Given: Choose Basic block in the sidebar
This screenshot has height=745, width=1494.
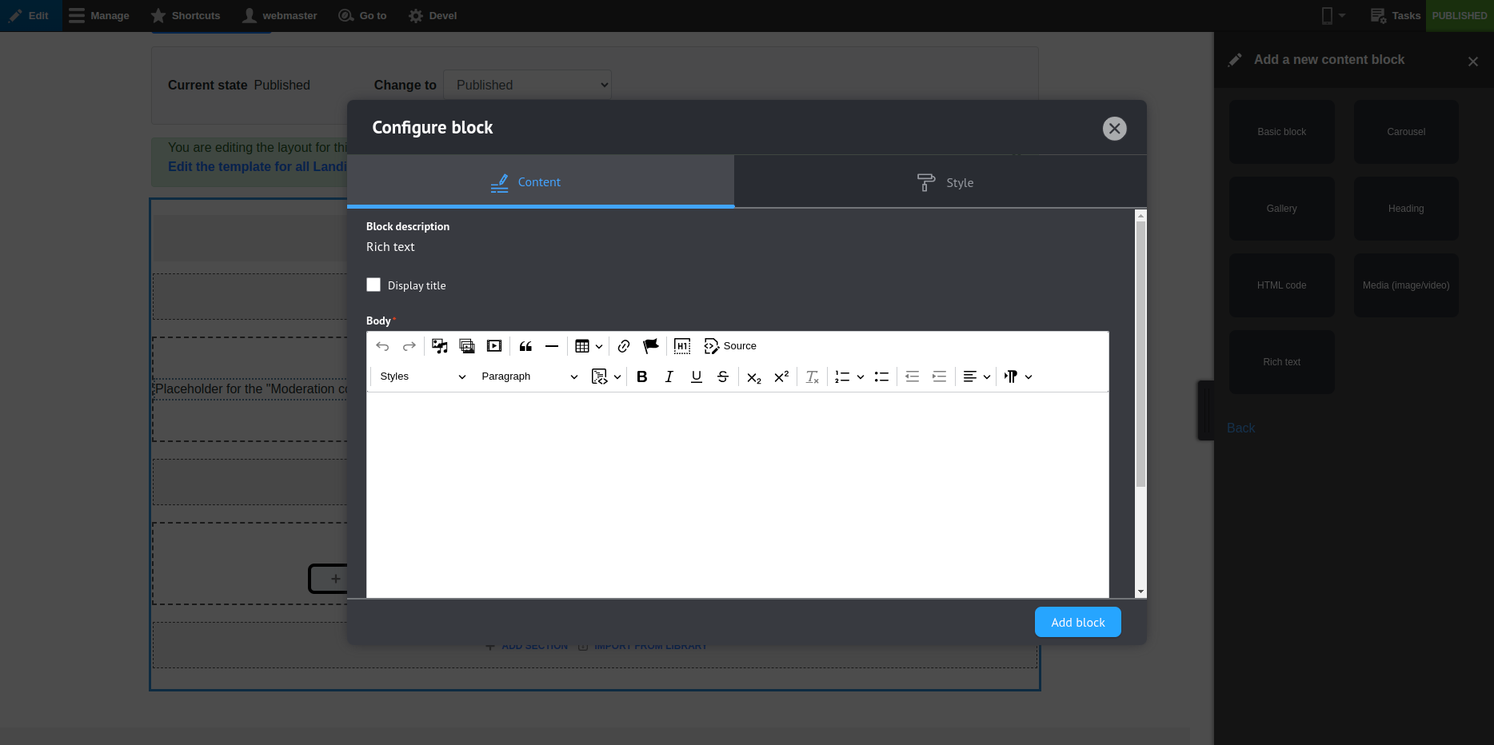Looking at the screenshot, I should click(1282, 132).
